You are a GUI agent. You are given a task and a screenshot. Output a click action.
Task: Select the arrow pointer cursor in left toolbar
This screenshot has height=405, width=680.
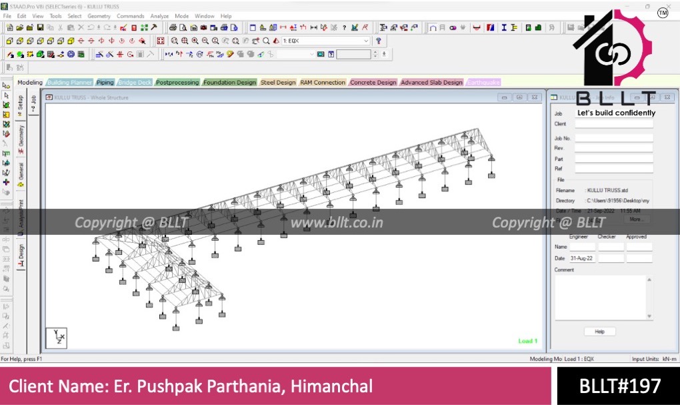pyautogui.click(x=6, y=95)
